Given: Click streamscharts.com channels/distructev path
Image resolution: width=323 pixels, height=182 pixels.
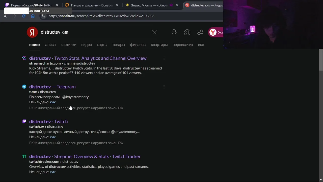Looking at the screenshot, I should 62,63.
